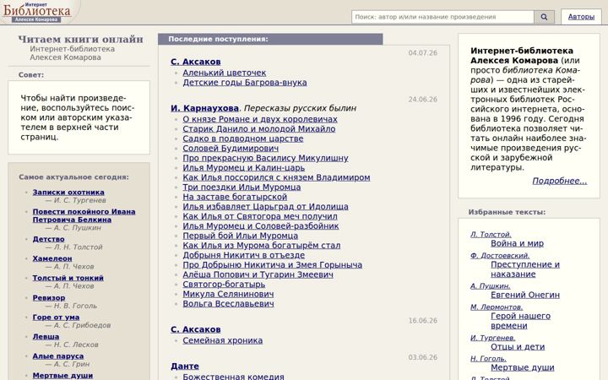The image size is (608, 380).
Task: Open Три поездки Ильи Муромца
Action: (x=242, y=187)
